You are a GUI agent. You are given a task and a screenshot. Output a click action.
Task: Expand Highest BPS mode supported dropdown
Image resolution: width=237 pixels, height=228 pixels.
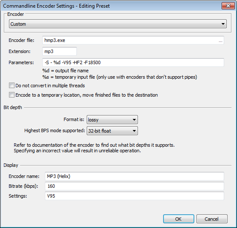(x=112, y=131)
